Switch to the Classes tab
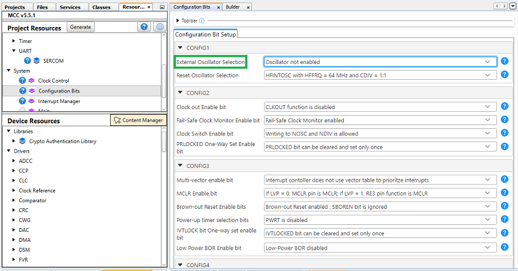 [x=101, y=7]
